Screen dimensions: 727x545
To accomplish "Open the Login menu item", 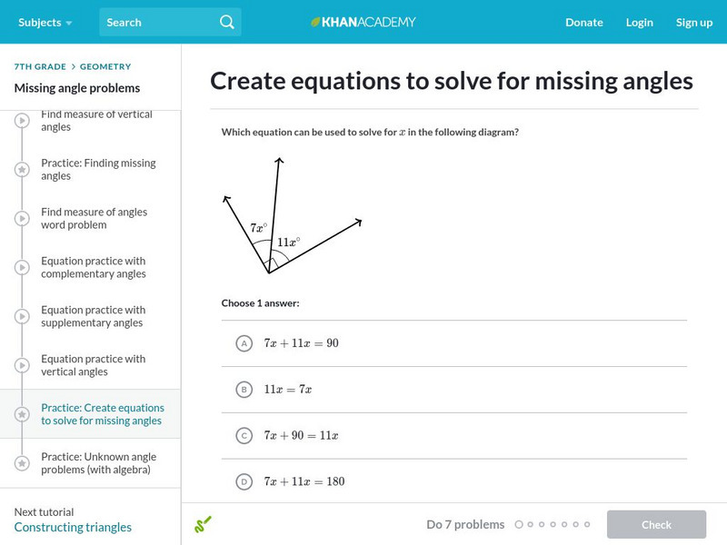I will pos(639,22).
